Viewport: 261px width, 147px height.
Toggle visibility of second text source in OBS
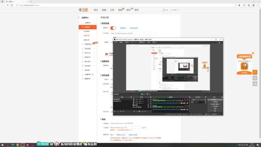[x=148, y=101]
